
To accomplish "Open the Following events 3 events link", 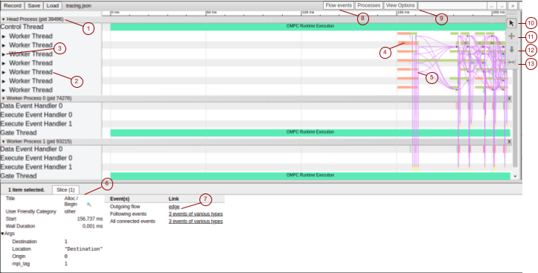I will click(196, 214).
